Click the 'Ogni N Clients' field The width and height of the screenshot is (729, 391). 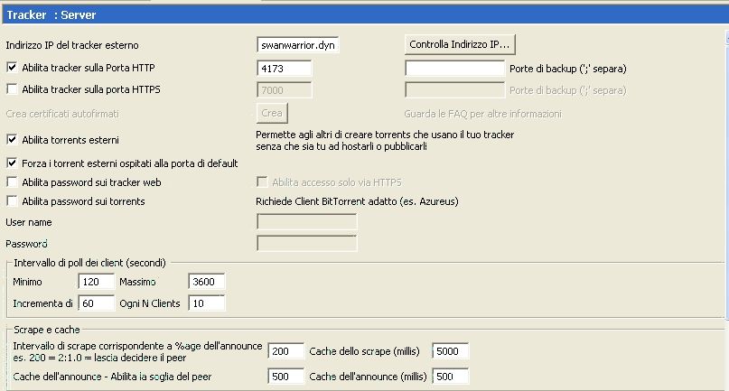pyautogui.click(x=206, y=303)
